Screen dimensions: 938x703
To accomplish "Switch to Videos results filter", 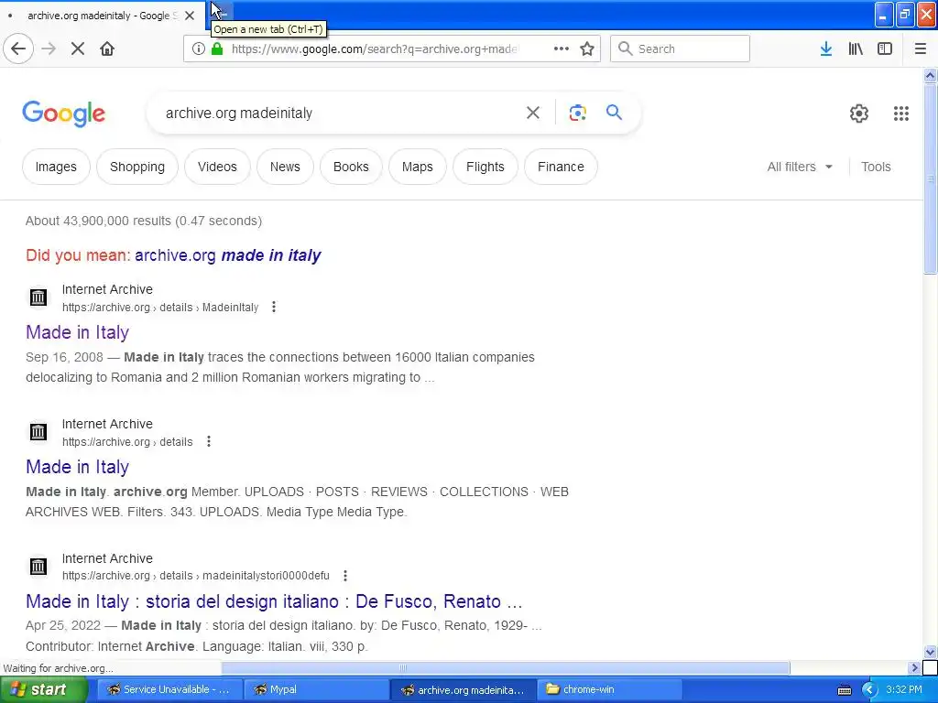I will coord(217,167).
